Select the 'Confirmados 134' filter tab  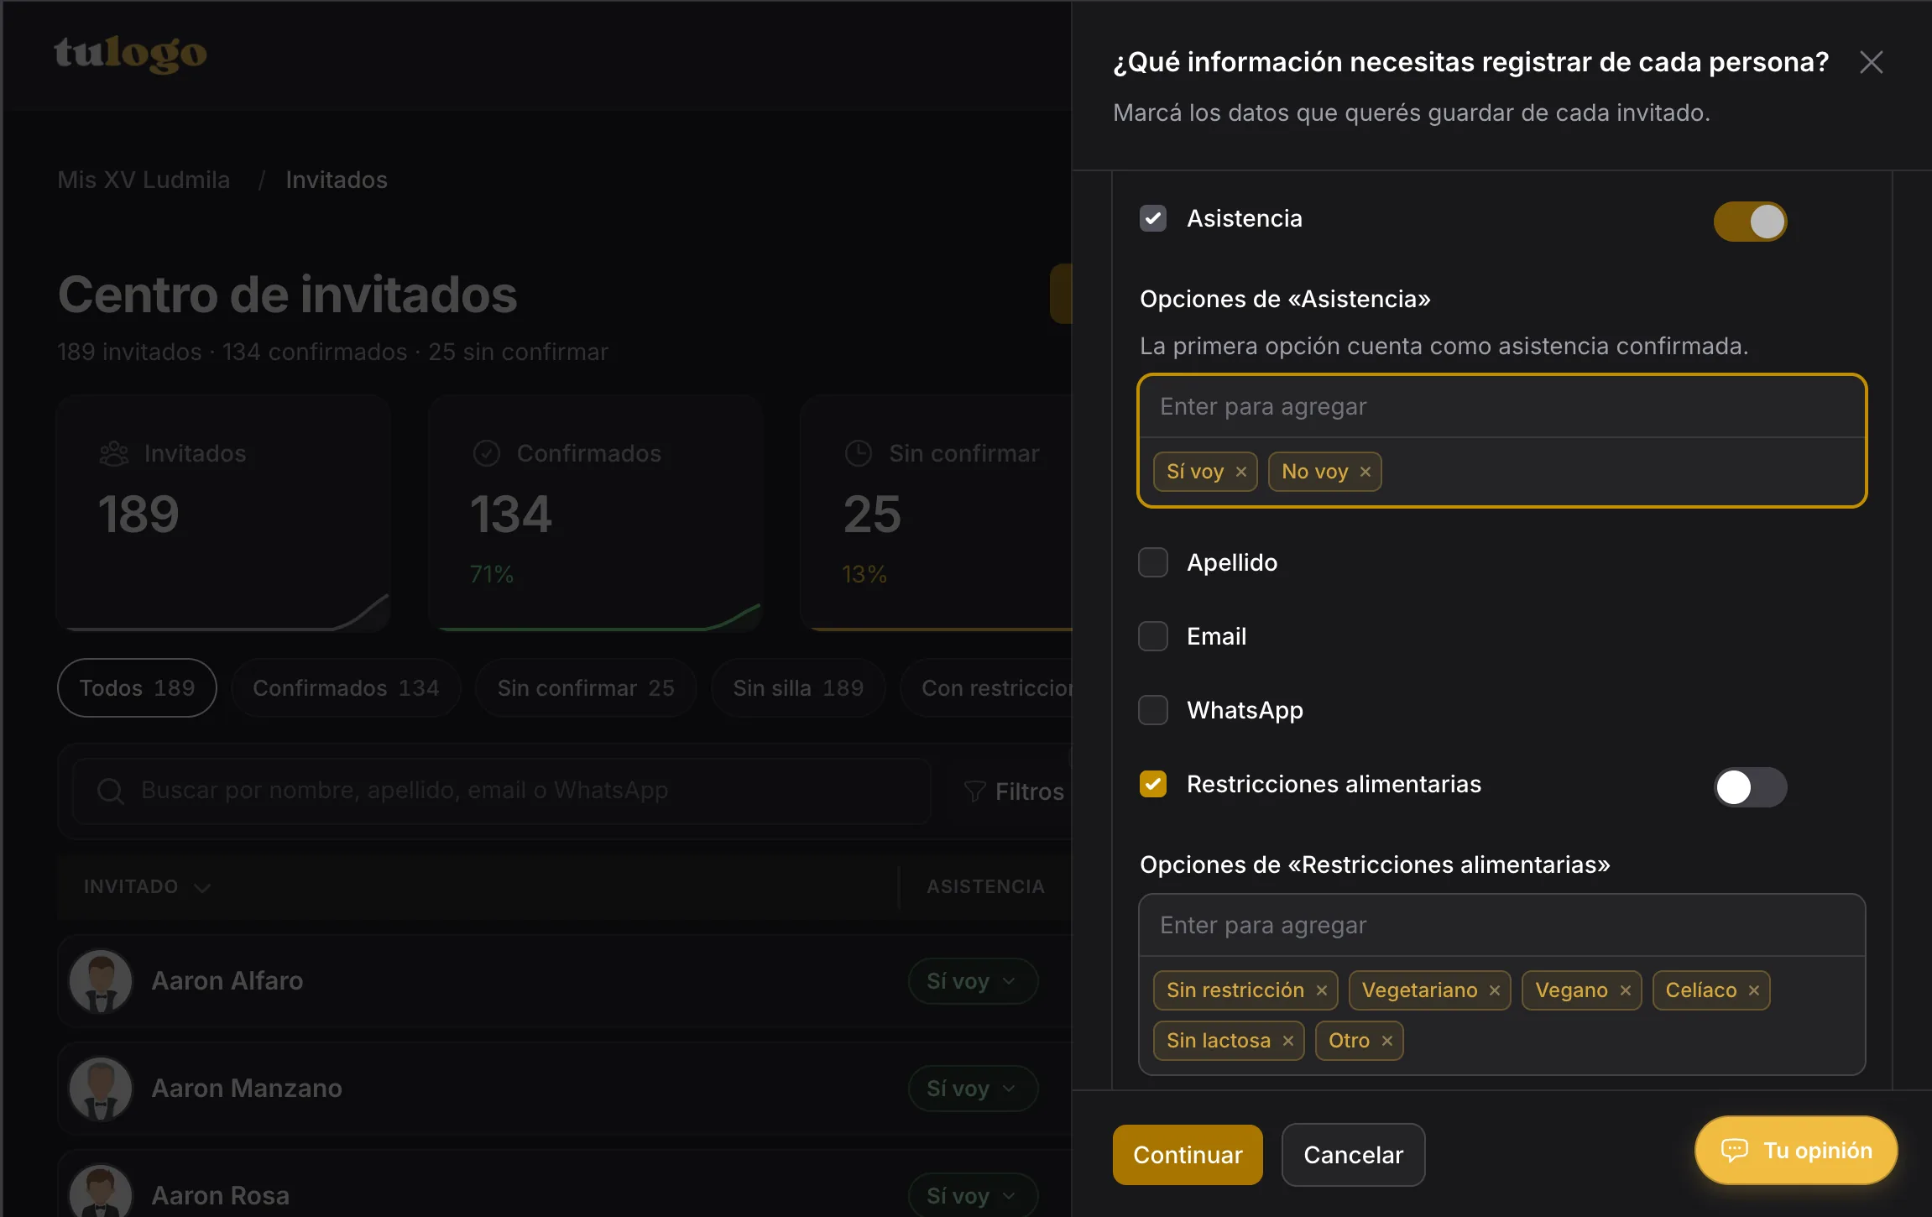point(346,688)
